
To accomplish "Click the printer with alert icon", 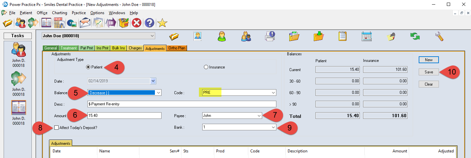I will point(270,36).
